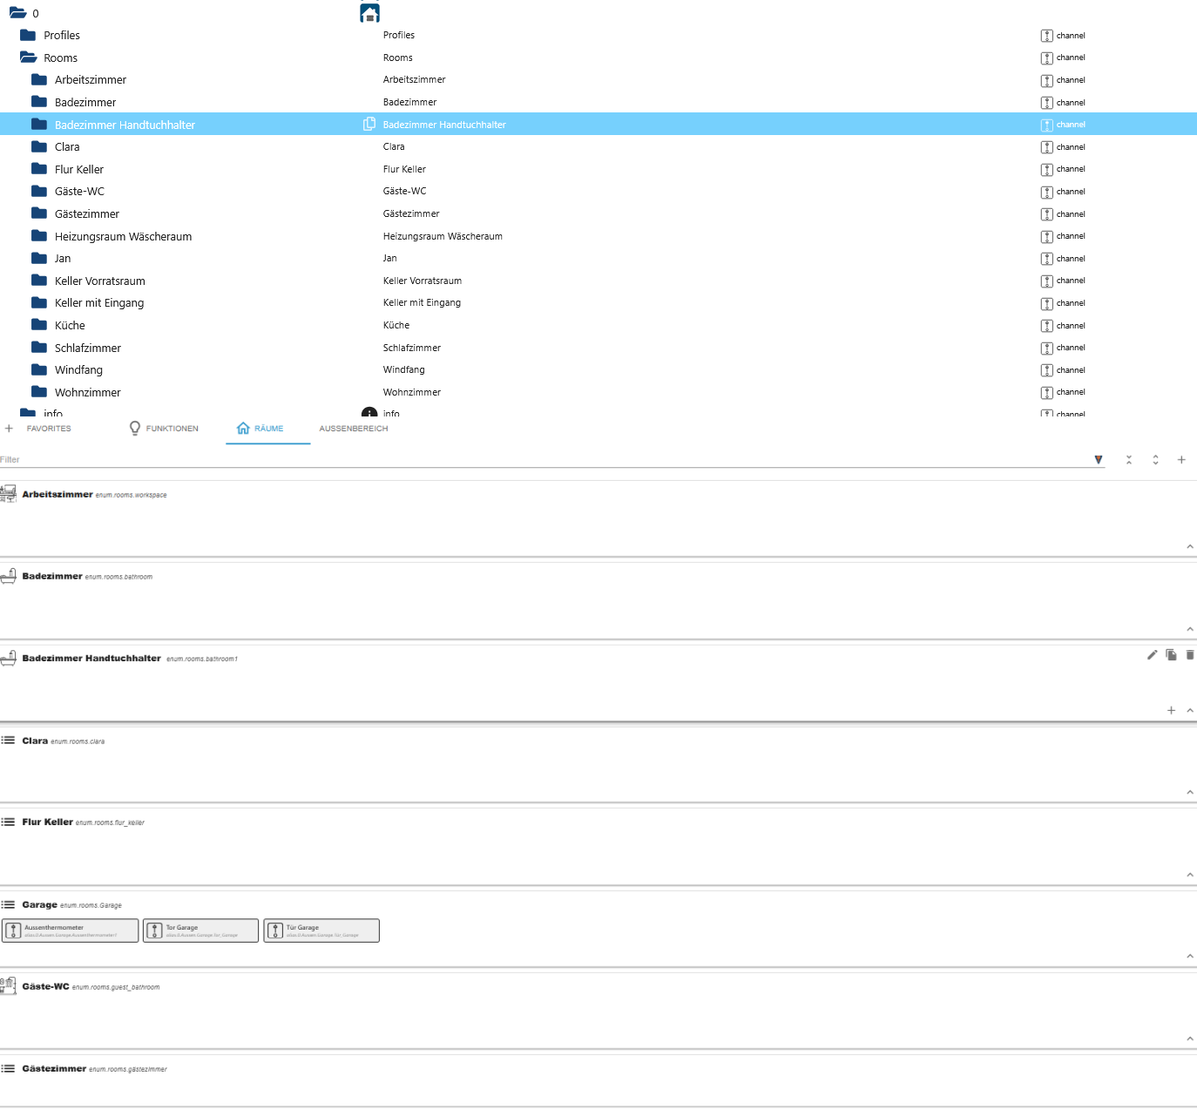1197x1110 pixels.
Task: Collapse the Clara room card
Action: coord(1190,792)
